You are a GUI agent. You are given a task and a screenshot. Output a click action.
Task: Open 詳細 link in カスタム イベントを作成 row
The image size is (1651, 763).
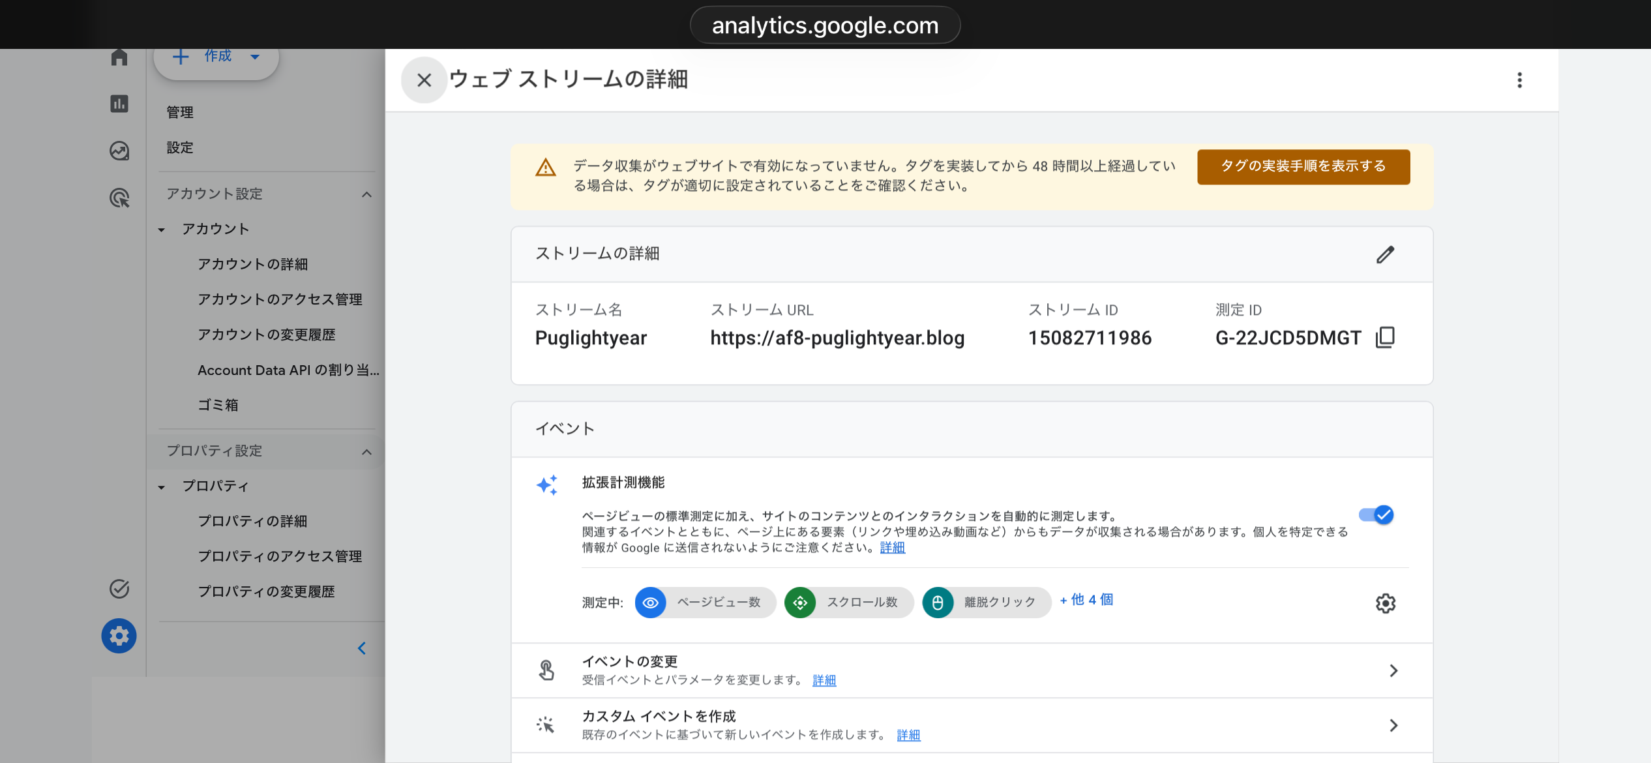coord(908,735)
